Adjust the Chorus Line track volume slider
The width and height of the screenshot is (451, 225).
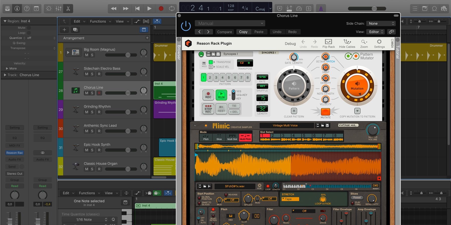[x=128, y=93]
